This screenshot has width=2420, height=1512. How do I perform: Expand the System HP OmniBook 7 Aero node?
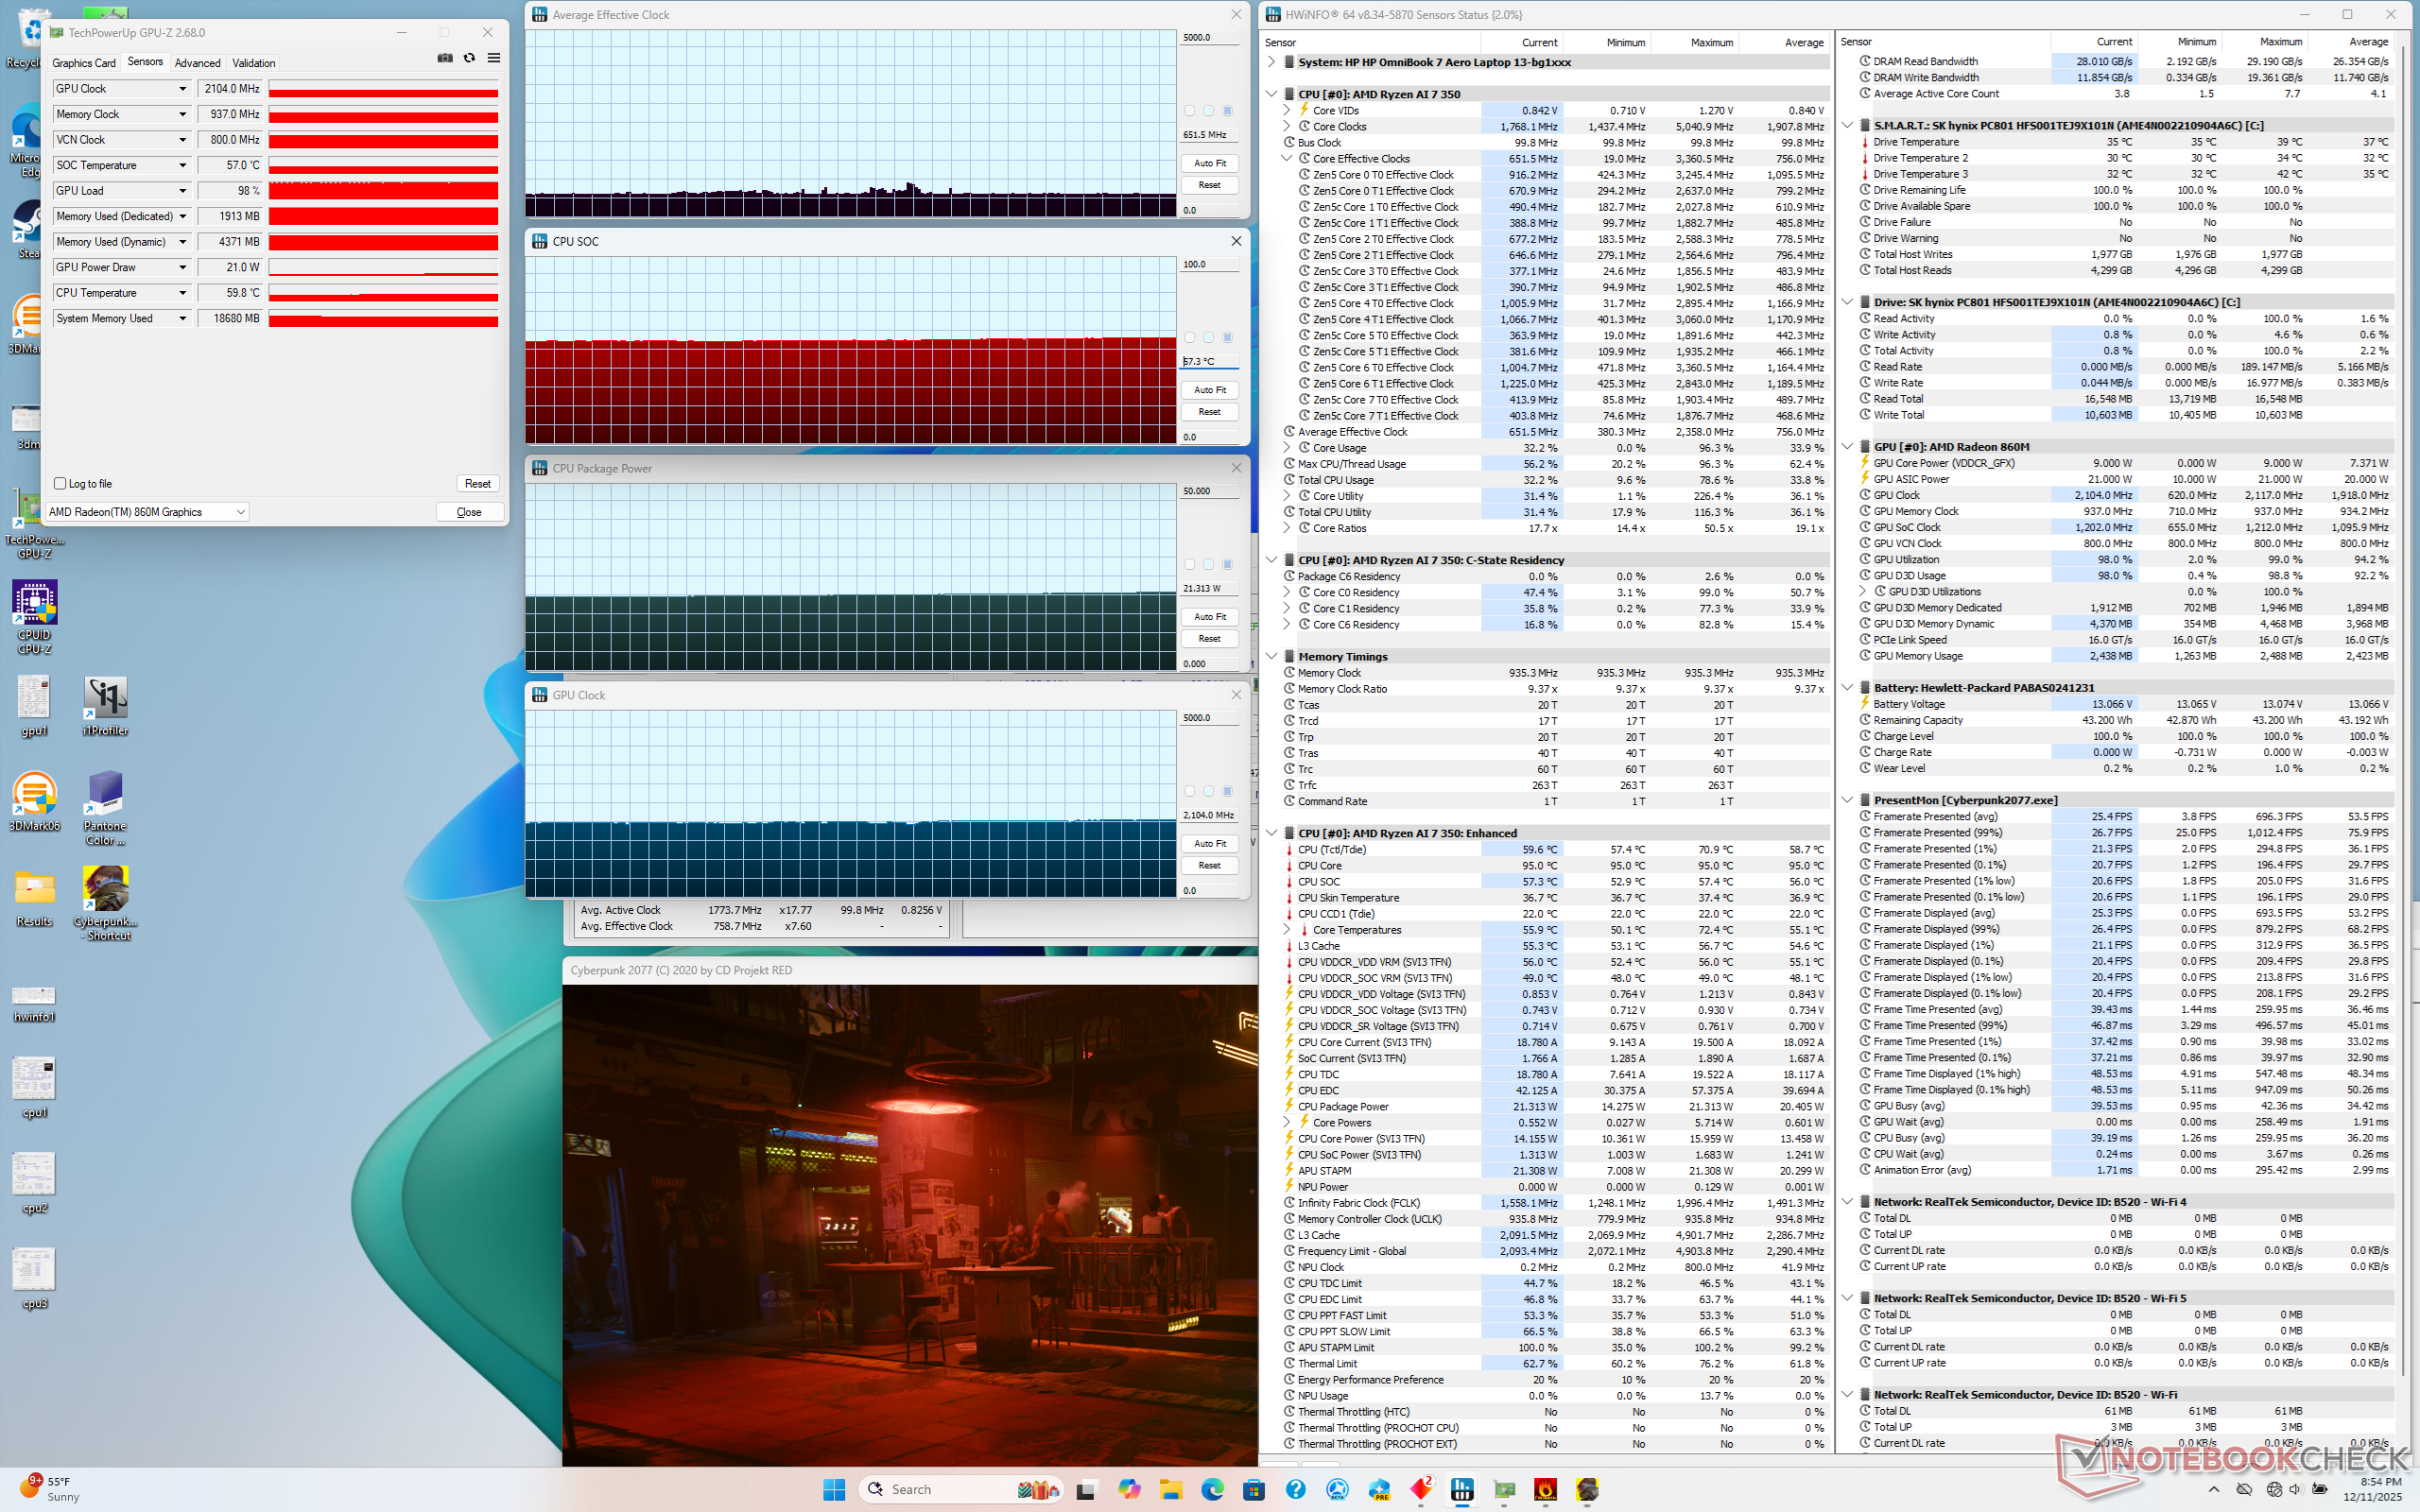click(1271, 62)
